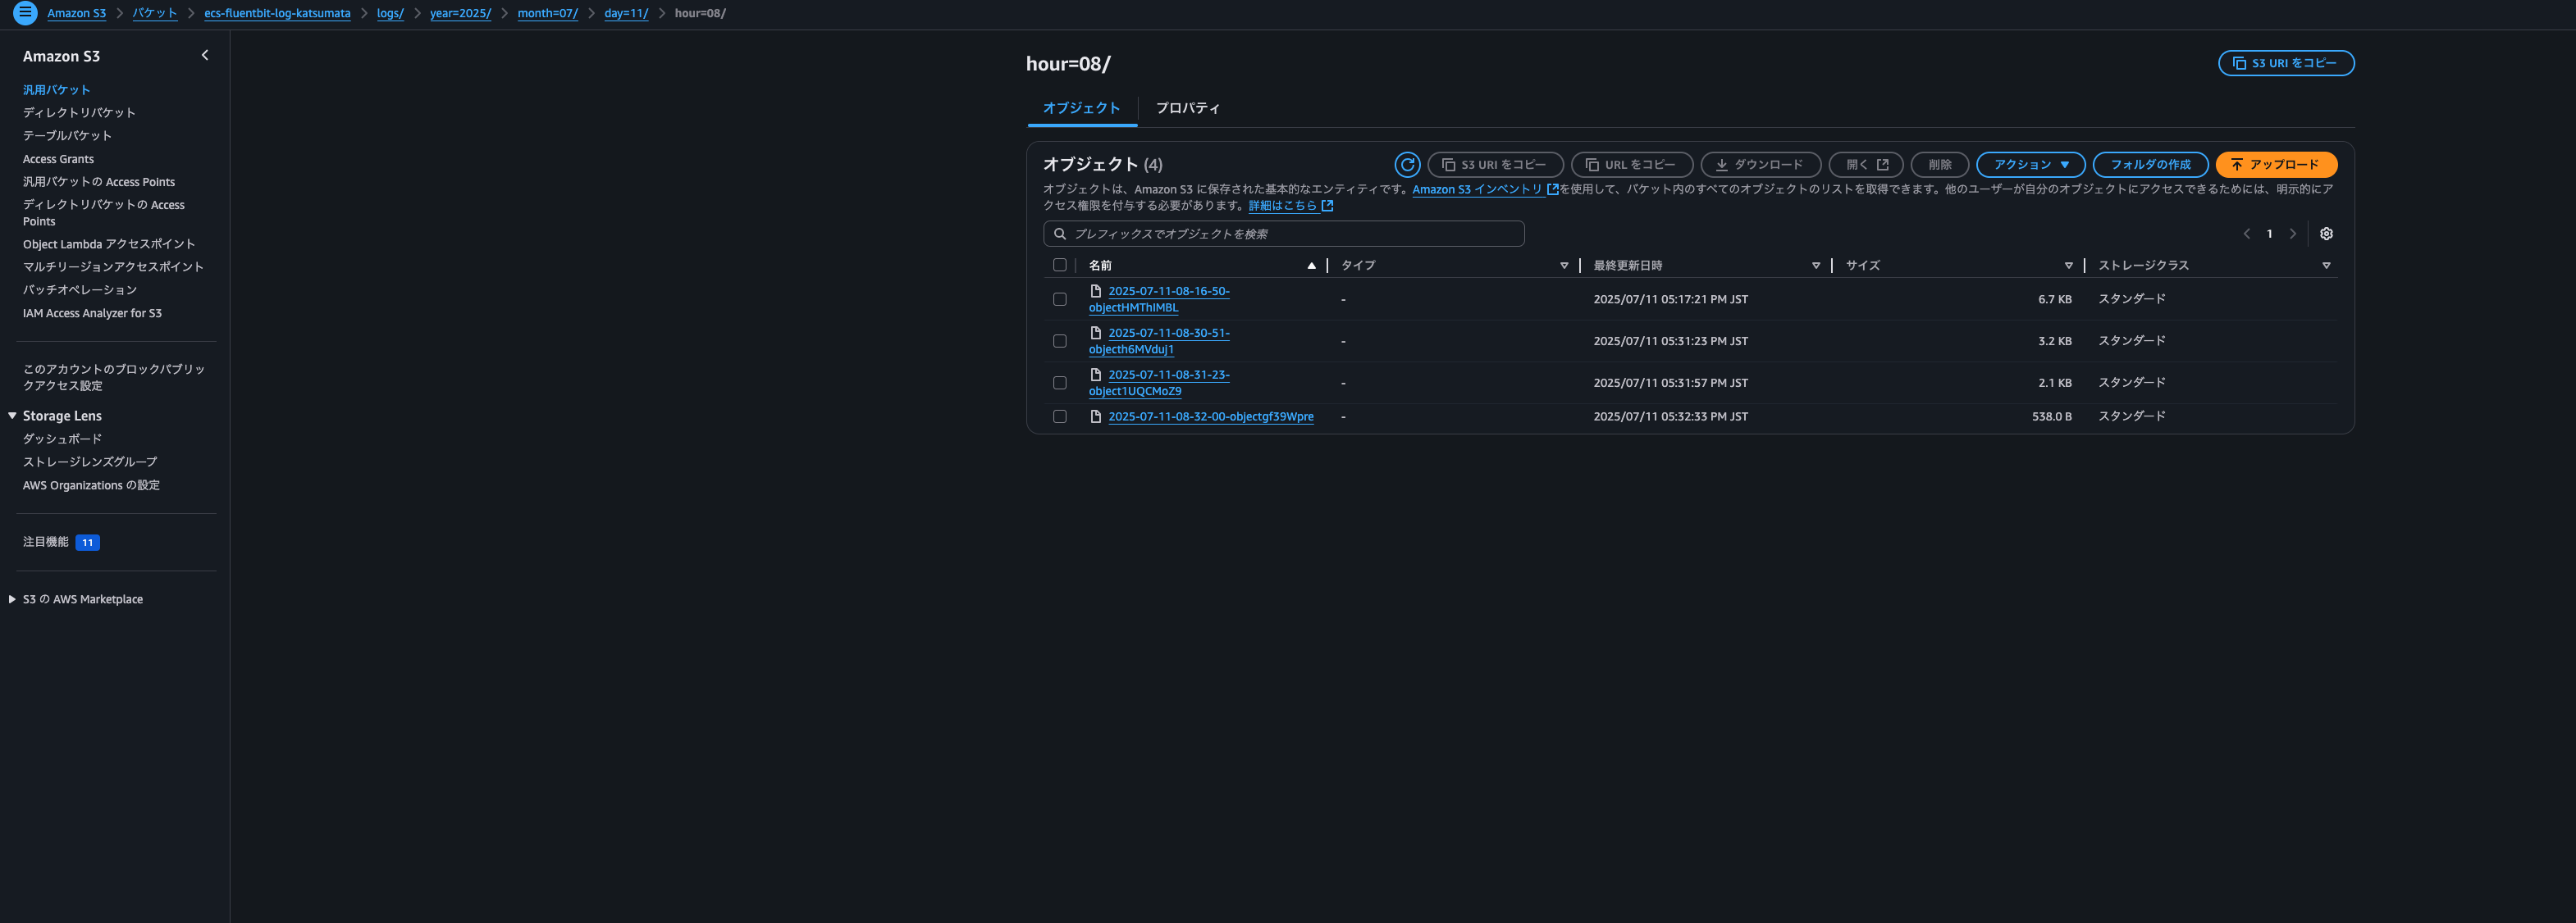
Task: Sort by ストレージクラス column arrow
Action: pos(2326,266)
